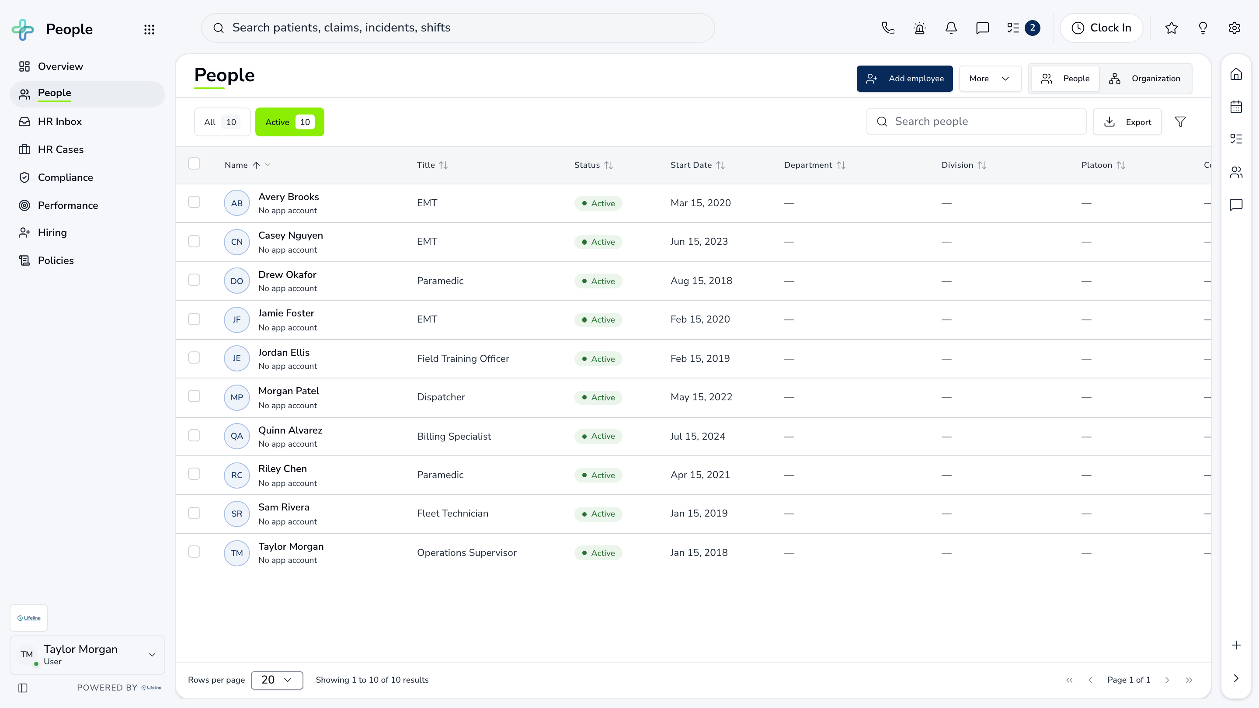The width and height of the screenshot is (1259, 708).
Task: Click the phone call icon
Action: [888, 28]
